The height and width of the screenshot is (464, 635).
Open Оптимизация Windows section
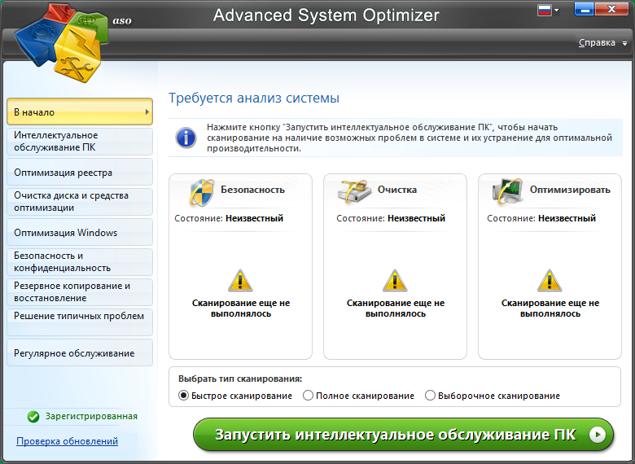[x=80, y=232]
